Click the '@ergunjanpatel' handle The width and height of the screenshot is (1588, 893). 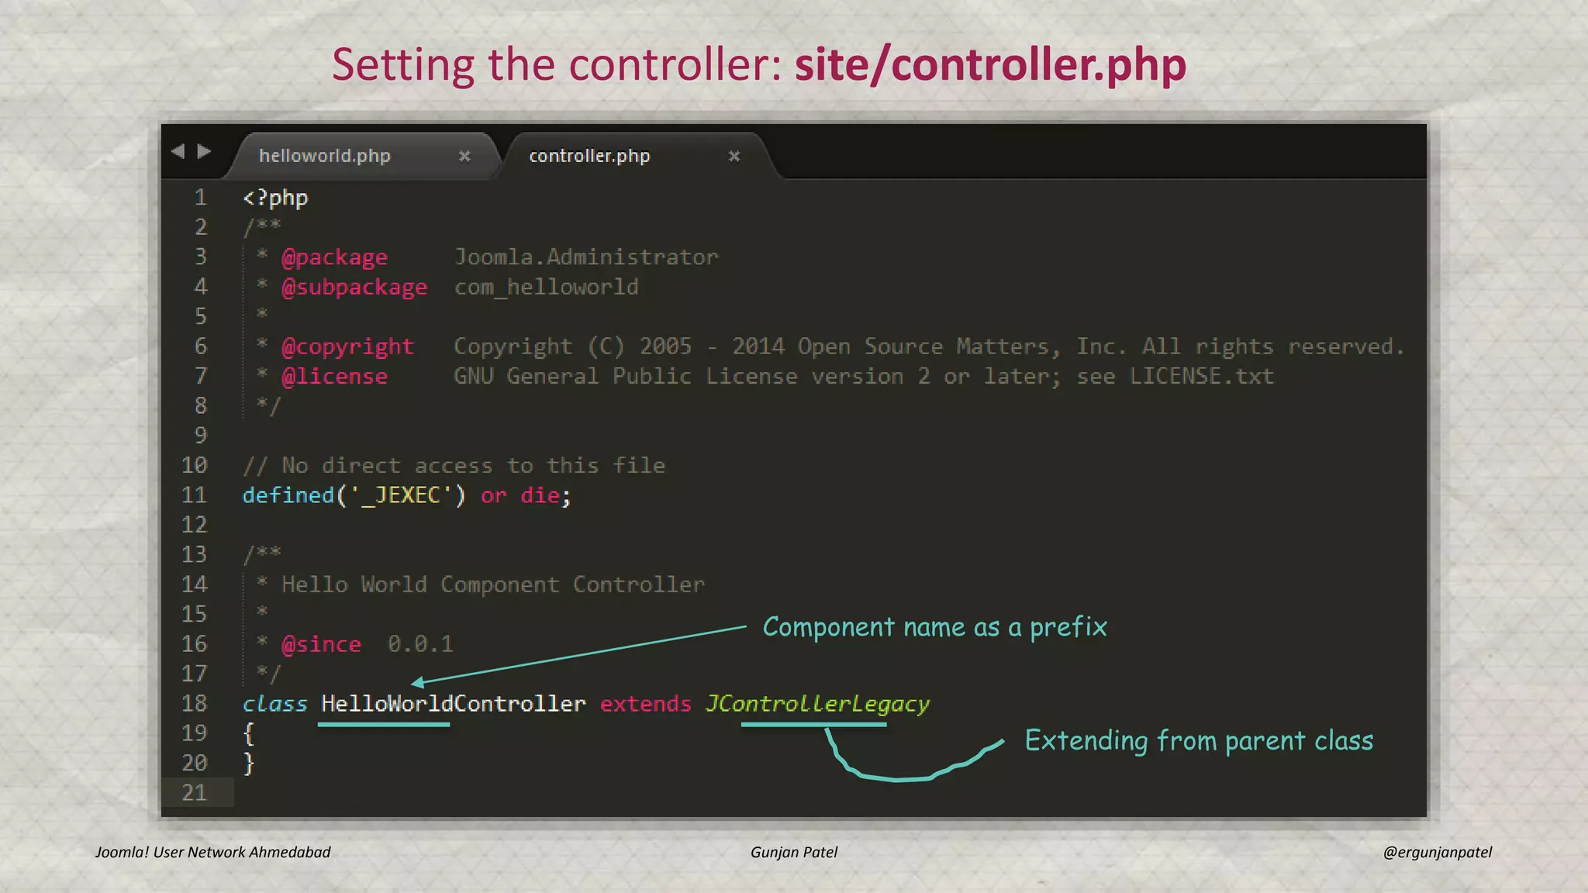pyautogui.click(x=1438, y=852)
